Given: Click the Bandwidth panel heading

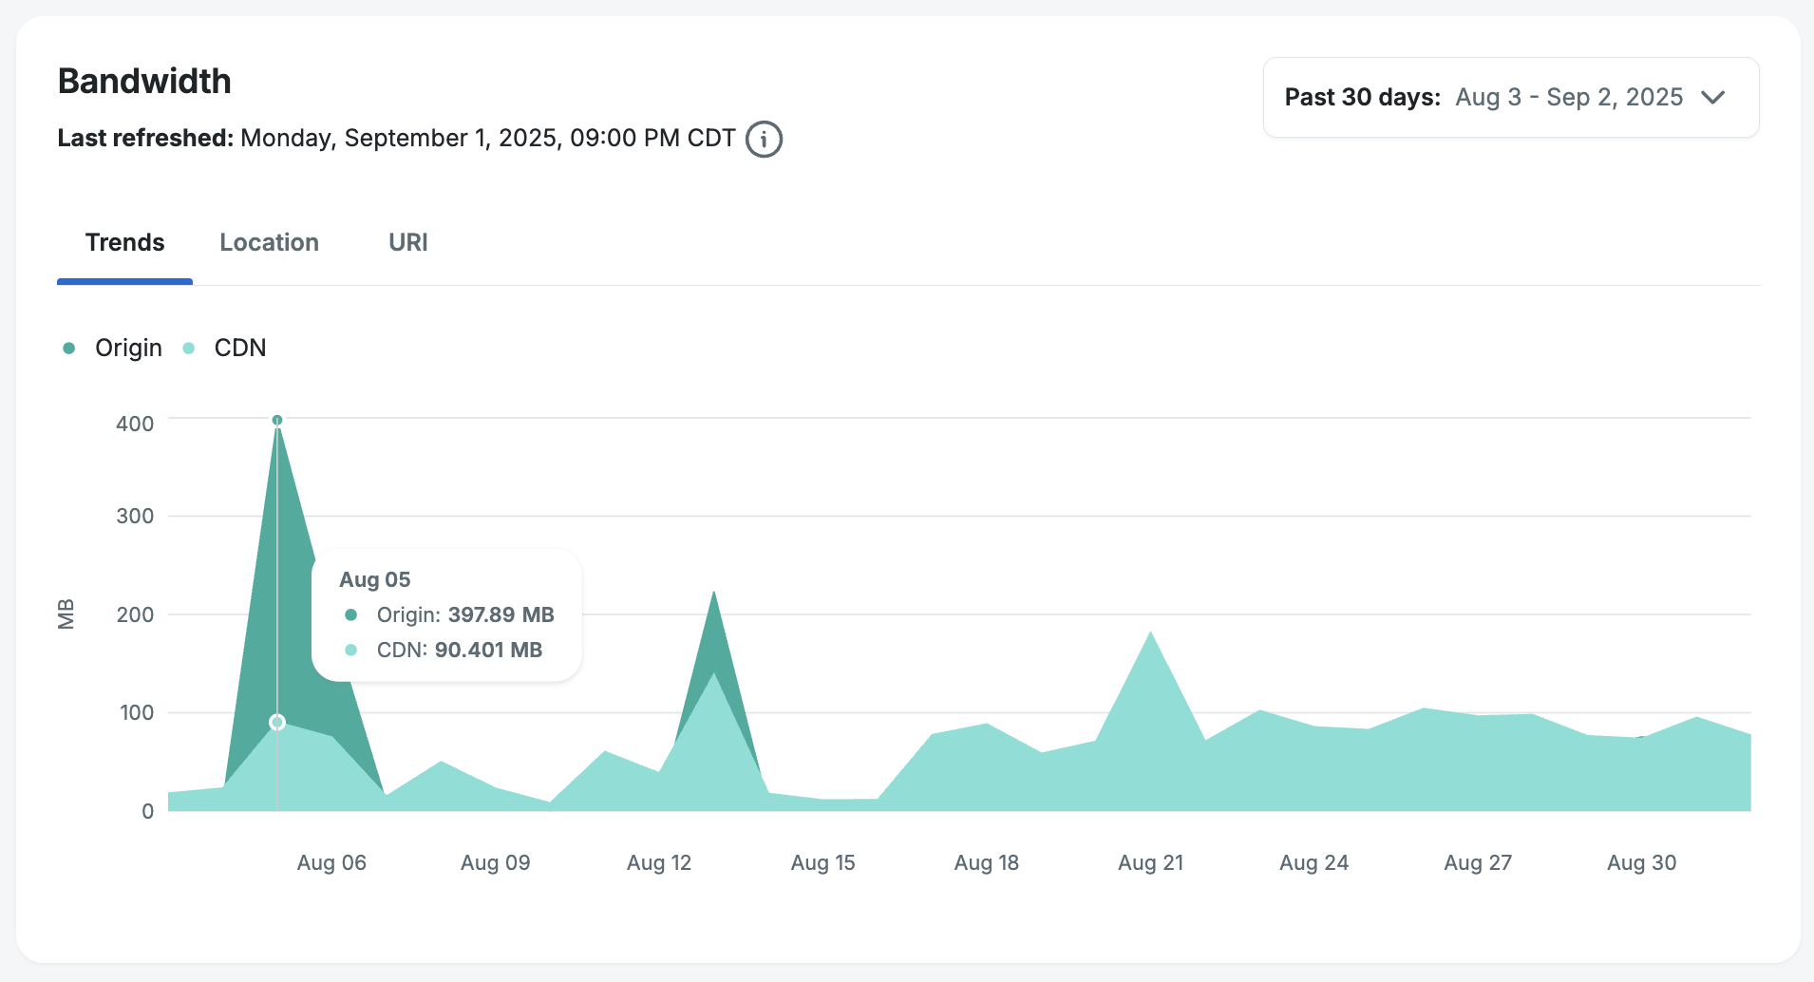Looking at the screenshot, I should click(144, 82).
